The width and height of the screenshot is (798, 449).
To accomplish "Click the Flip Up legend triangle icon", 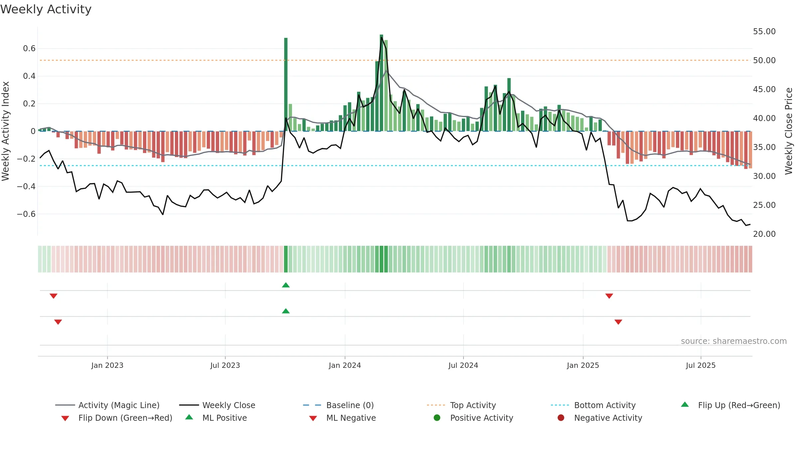I will (x=685, y=404).
